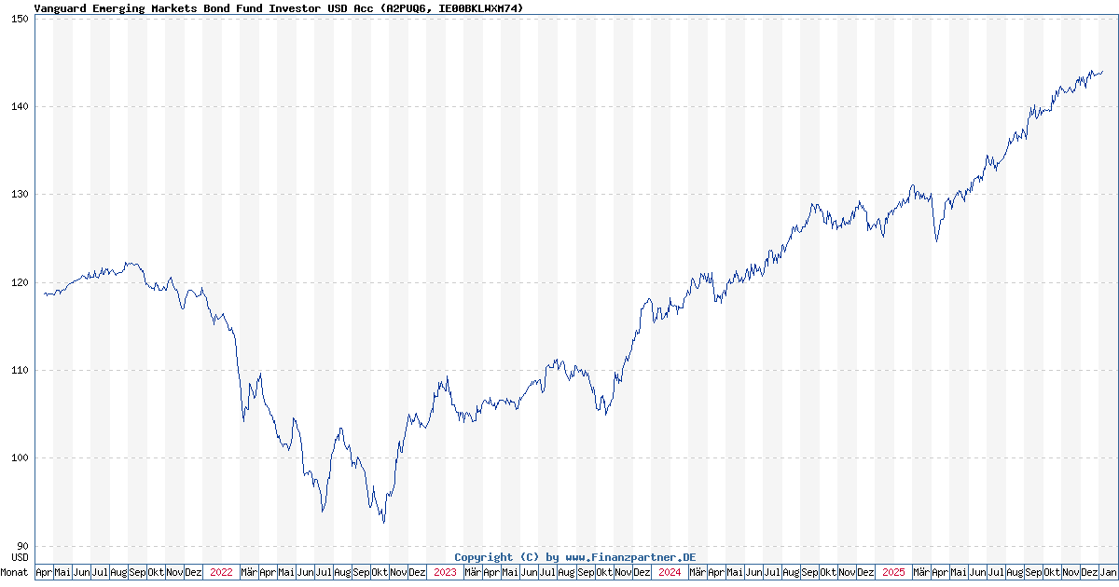
Task: Click the 150 value on price axis
Action: (x=22, y=20)
